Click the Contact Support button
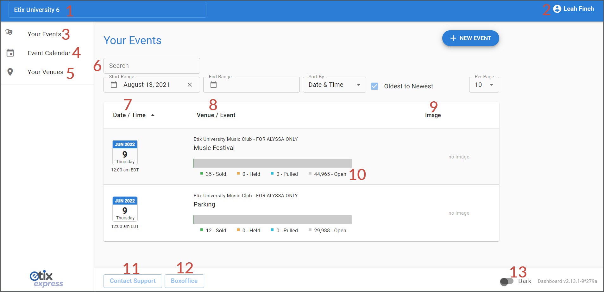604x292 pixels. 133,281
